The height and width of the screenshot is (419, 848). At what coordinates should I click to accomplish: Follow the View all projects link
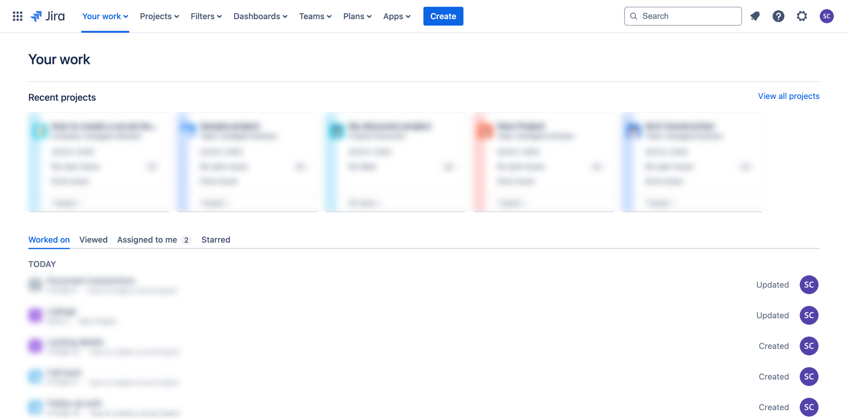tap(788, 96)
